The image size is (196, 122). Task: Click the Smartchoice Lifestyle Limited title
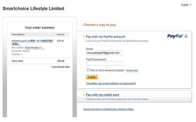33,8
